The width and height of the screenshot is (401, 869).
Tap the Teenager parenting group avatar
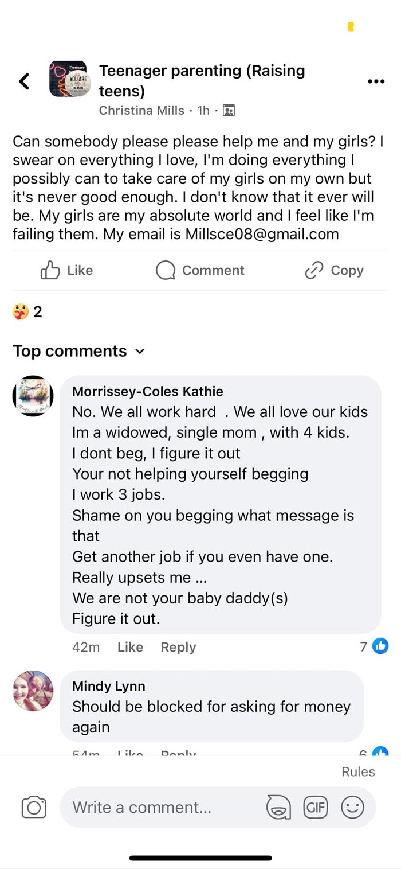click(x=68, y=79)
